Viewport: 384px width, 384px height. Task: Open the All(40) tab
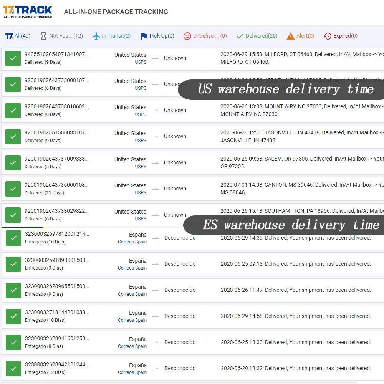tap(18, 36)
